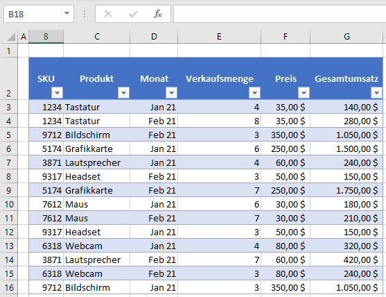Click the Insert Function fx icon
Viewport: 386px width, 297px height.
pyautogui.click(x=158, y=14)
